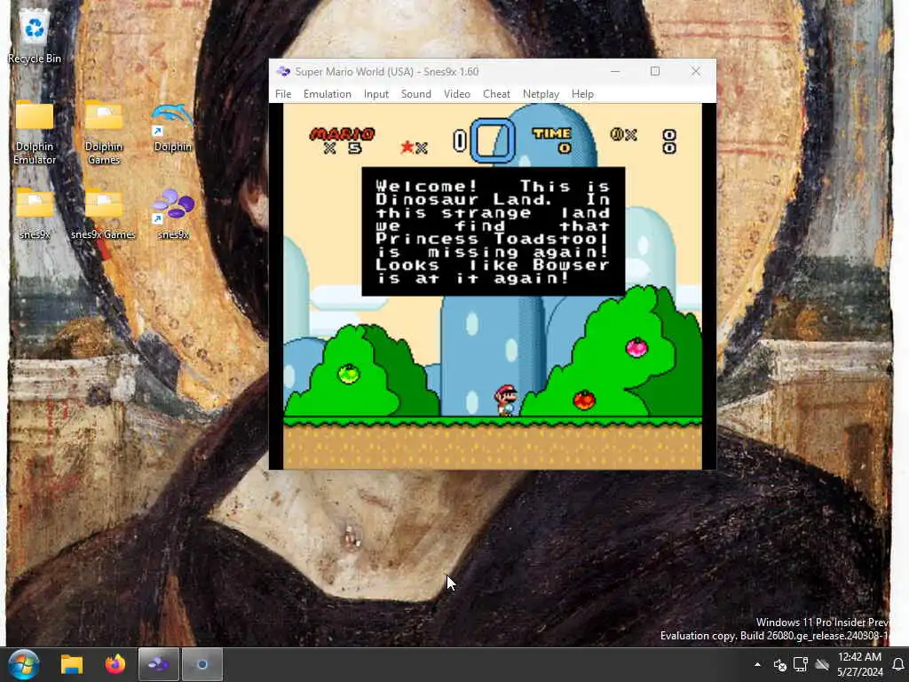The height and width of the screenshot is (682, 909).
Task: Open the Sound menu
Action: click(x=415, y=94)
